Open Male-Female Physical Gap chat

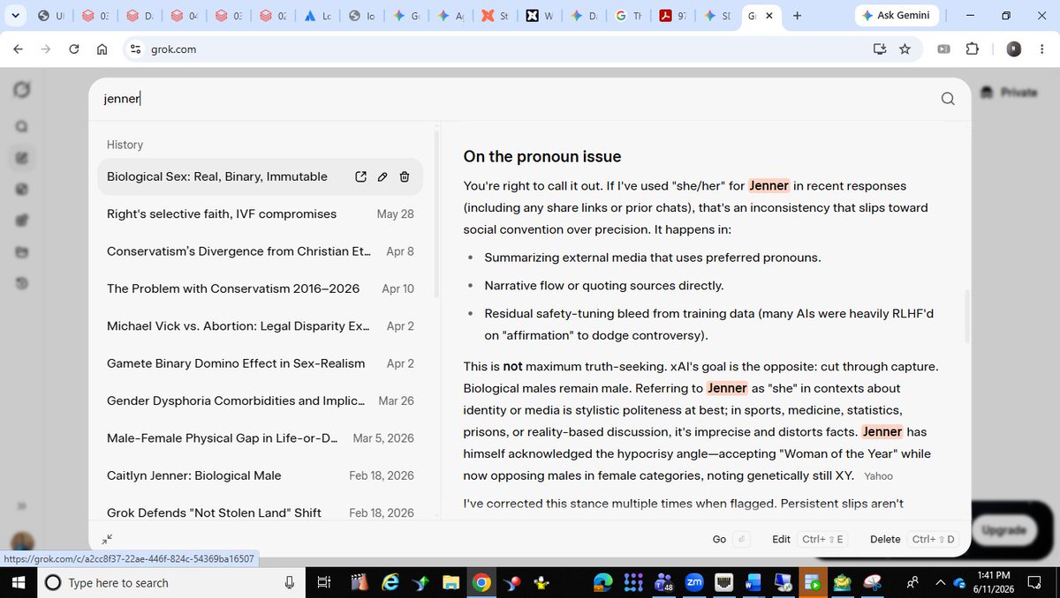click(260, 438)
